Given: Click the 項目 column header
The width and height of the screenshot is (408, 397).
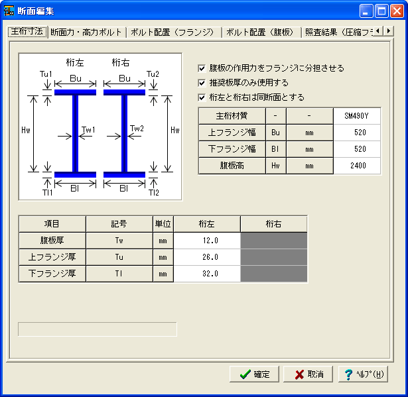Looking at the screenshot, I should (52, 224).
